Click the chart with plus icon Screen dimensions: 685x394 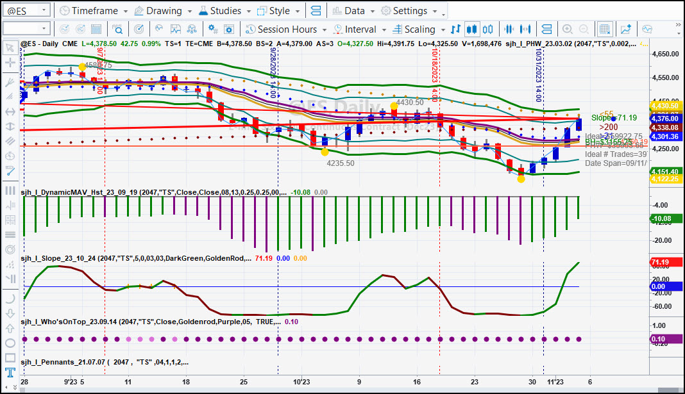[x=626, y=29]
